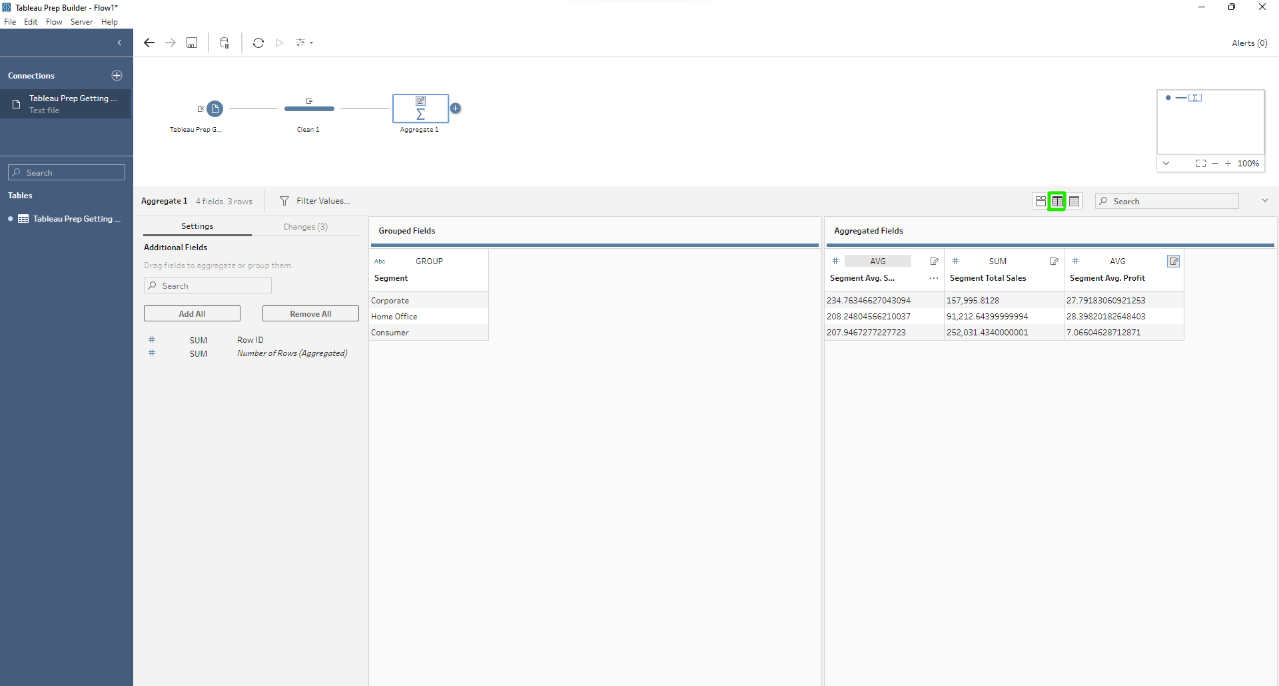Click the change icon on Segment Avg. S... field
Viewport: 1279px width, 686px height.
point(934,261)
